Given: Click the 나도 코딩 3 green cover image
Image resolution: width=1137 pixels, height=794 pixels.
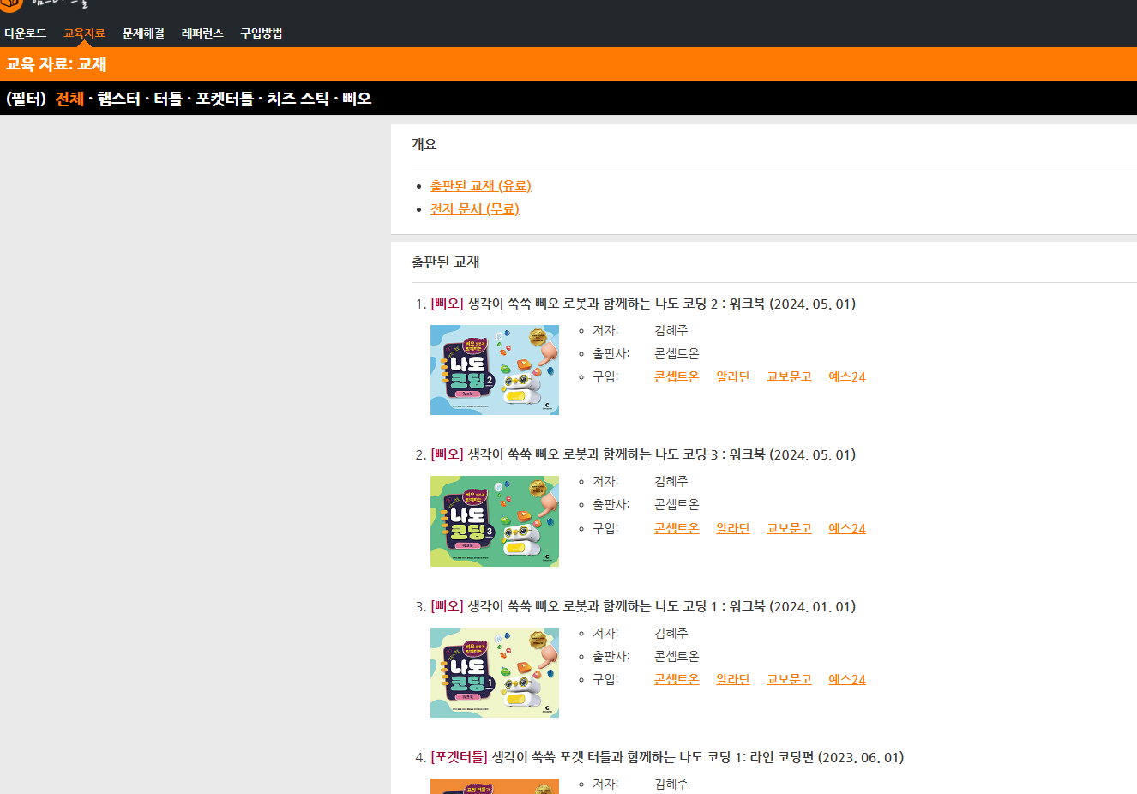Looking at the screenshot, I should (495, 521).
